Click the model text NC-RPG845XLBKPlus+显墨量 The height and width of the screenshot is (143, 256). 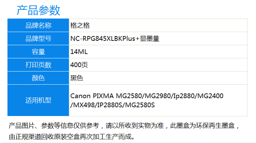(115, 39)
